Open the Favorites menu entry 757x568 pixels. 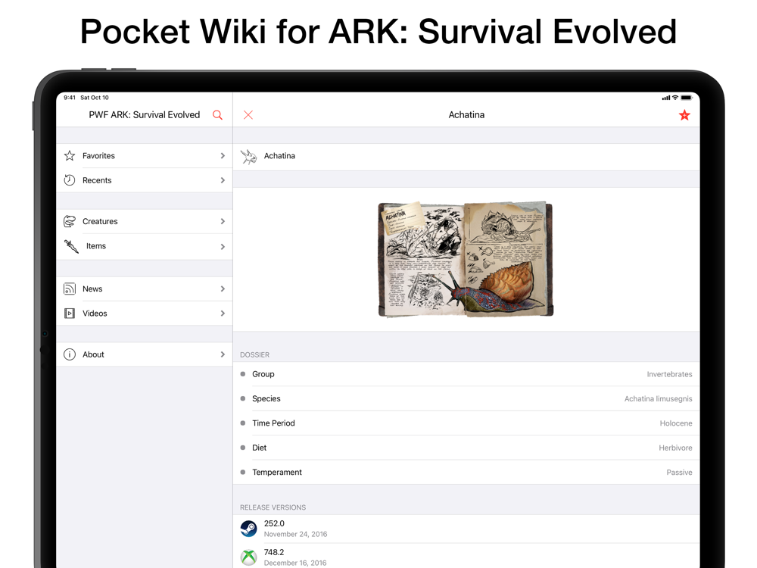tap(145, 155)
